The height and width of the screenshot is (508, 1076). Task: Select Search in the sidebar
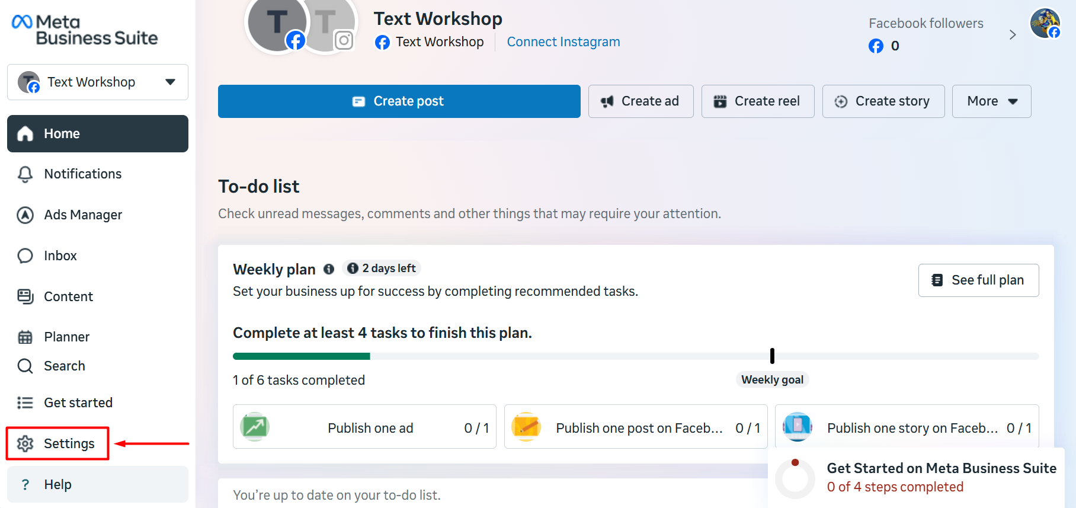click(x=64, y=366)
